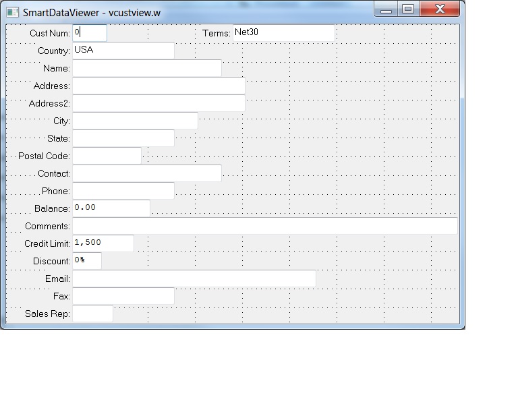Click the State input field

123,138
